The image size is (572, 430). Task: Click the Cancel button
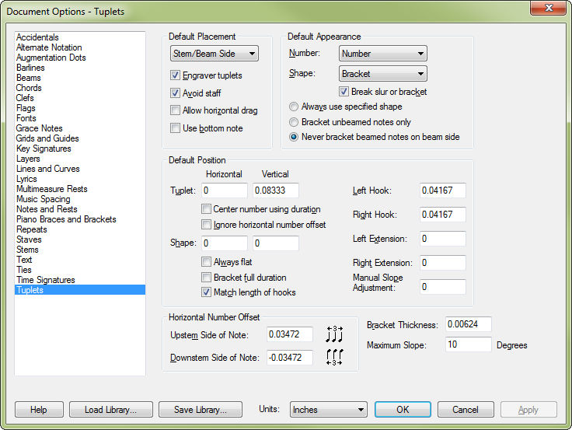pos(466,410)
